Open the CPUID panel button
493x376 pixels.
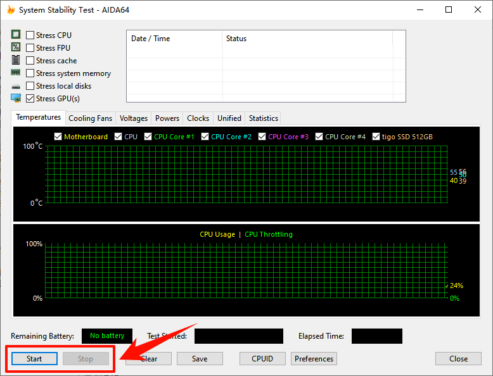pos(262,359)
